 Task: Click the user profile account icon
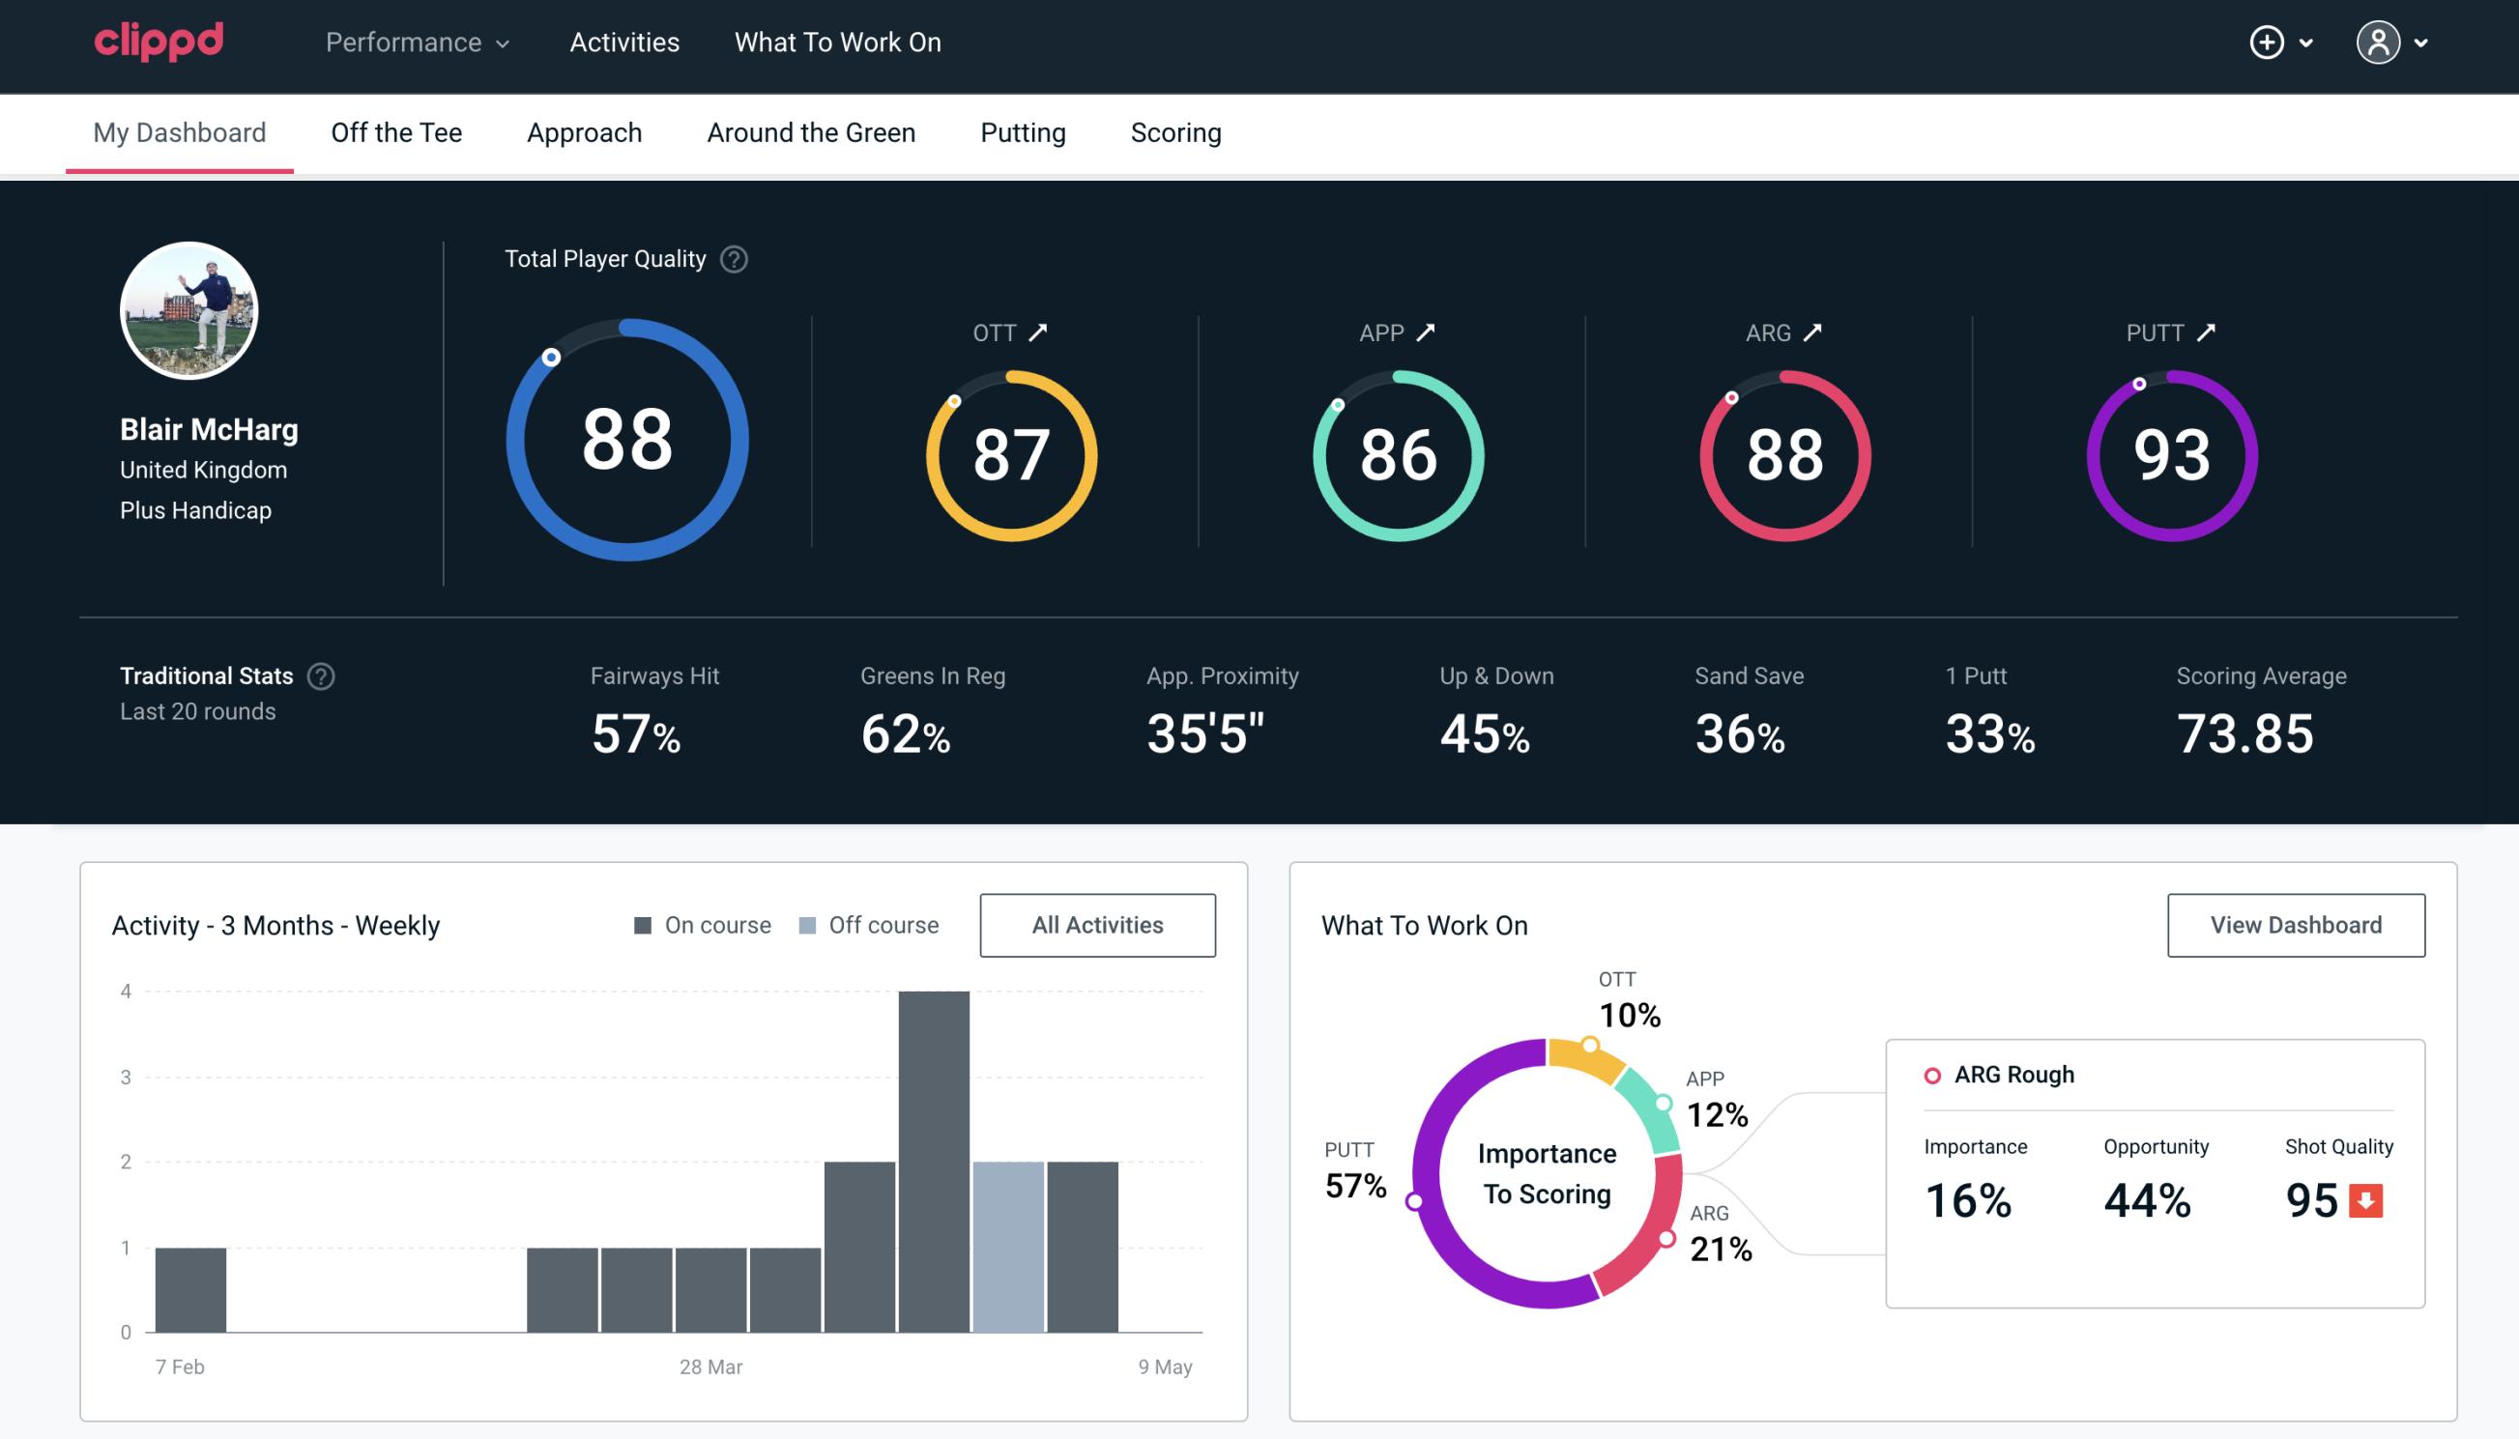pos(2379,43)
